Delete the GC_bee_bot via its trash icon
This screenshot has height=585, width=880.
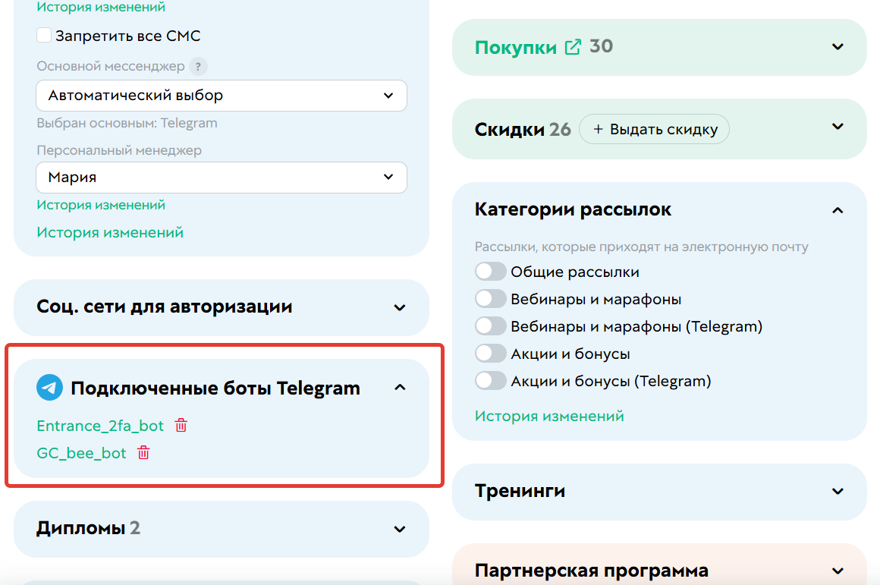coord(143,453)
